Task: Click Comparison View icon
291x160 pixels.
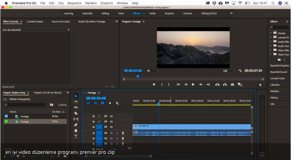Action: click(x=240, y=84)
